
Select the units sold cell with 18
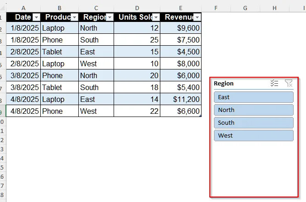click(137, 87)
